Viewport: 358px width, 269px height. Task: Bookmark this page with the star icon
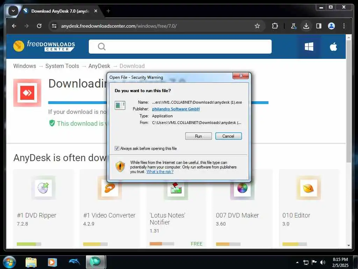[x=257, y=26]
